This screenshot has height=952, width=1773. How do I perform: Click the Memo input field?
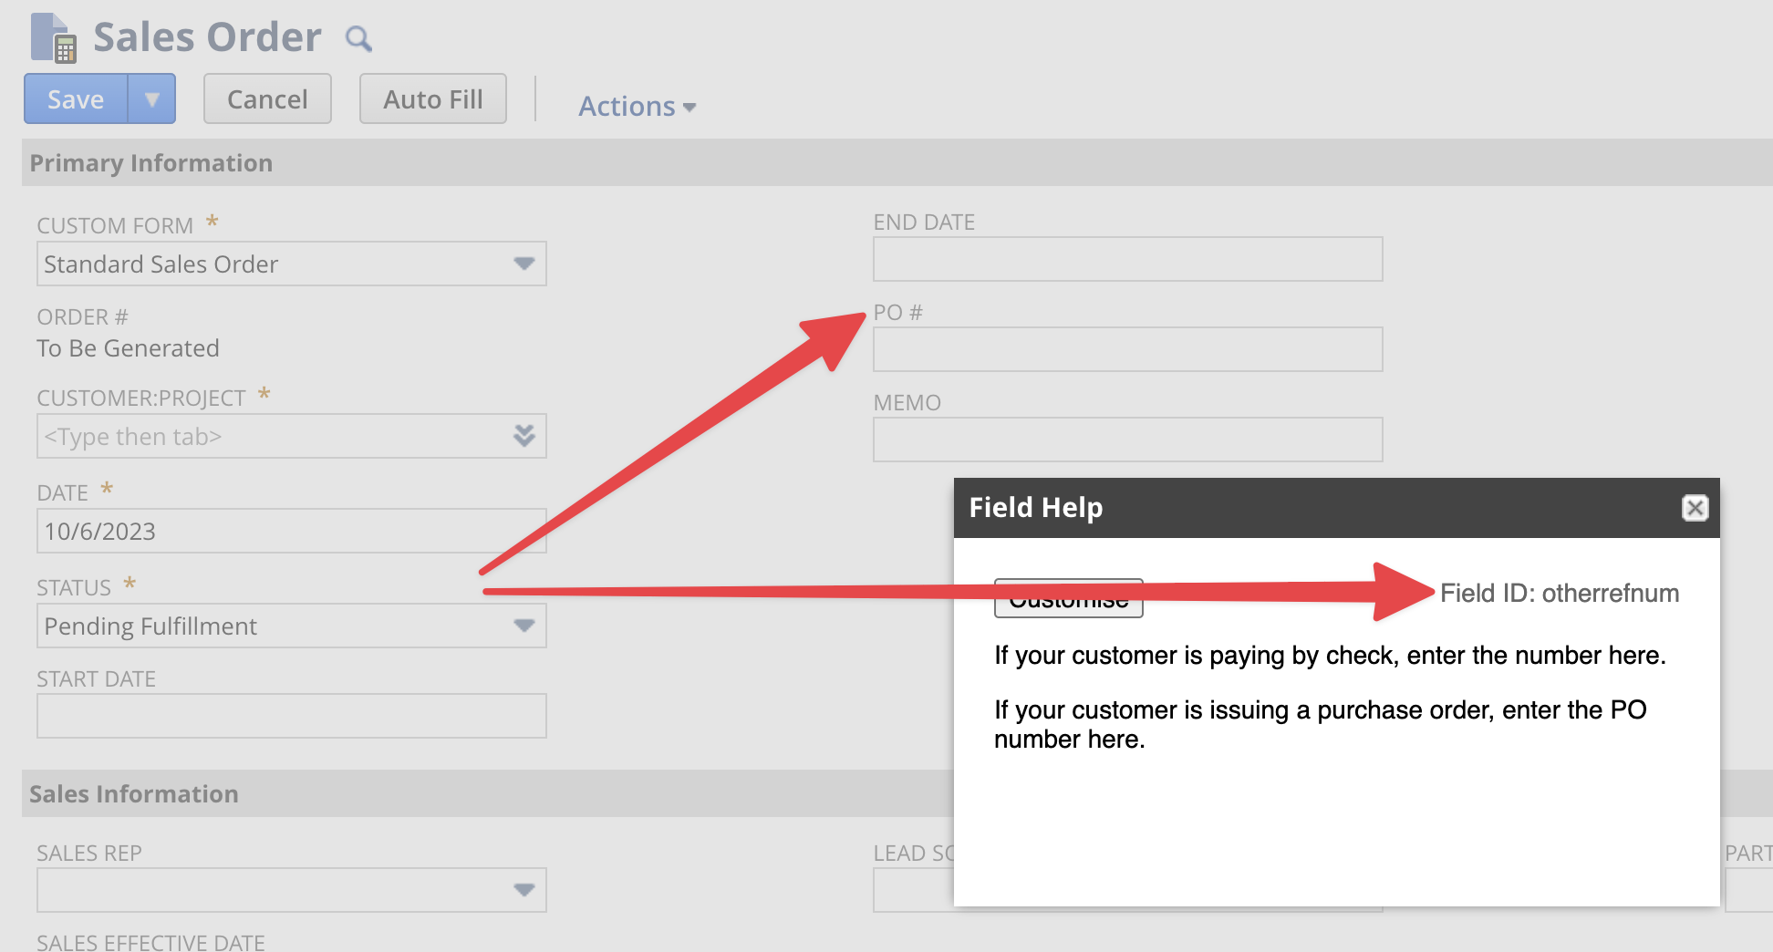[1127, 439]
